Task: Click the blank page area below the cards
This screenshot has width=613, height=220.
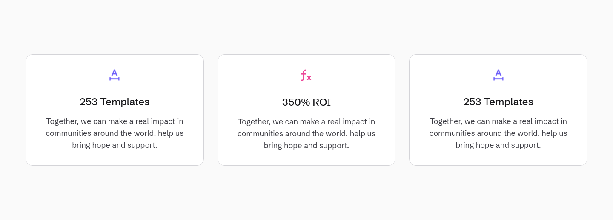Action: [x=306, y=193]
